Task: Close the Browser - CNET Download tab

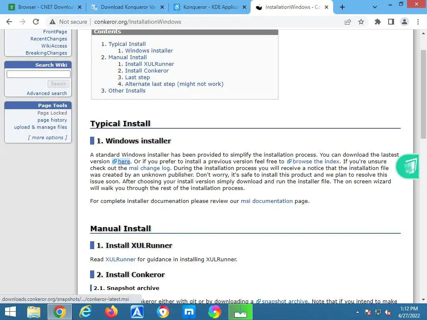Action: (x=80, y=7)
